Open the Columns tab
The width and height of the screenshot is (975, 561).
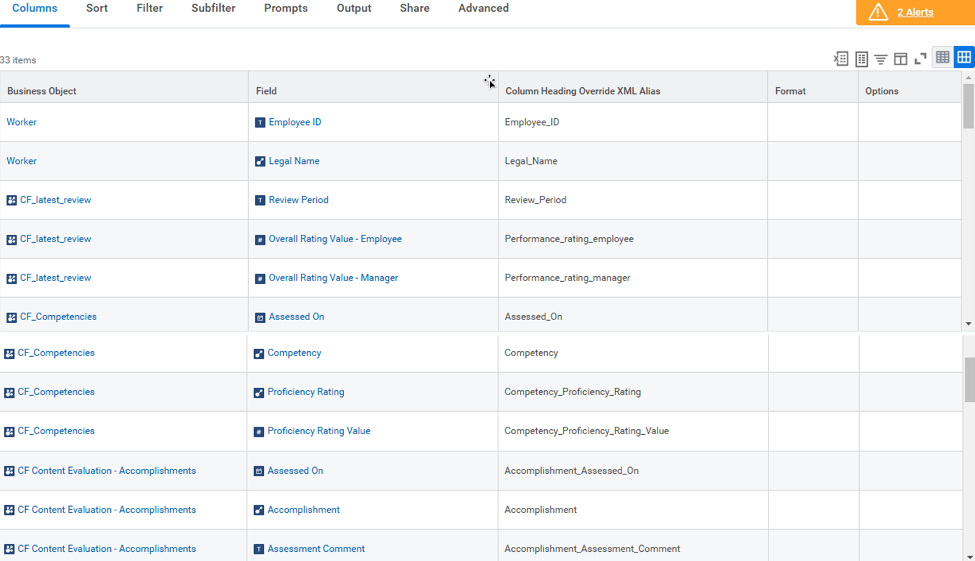pos(35,9)
